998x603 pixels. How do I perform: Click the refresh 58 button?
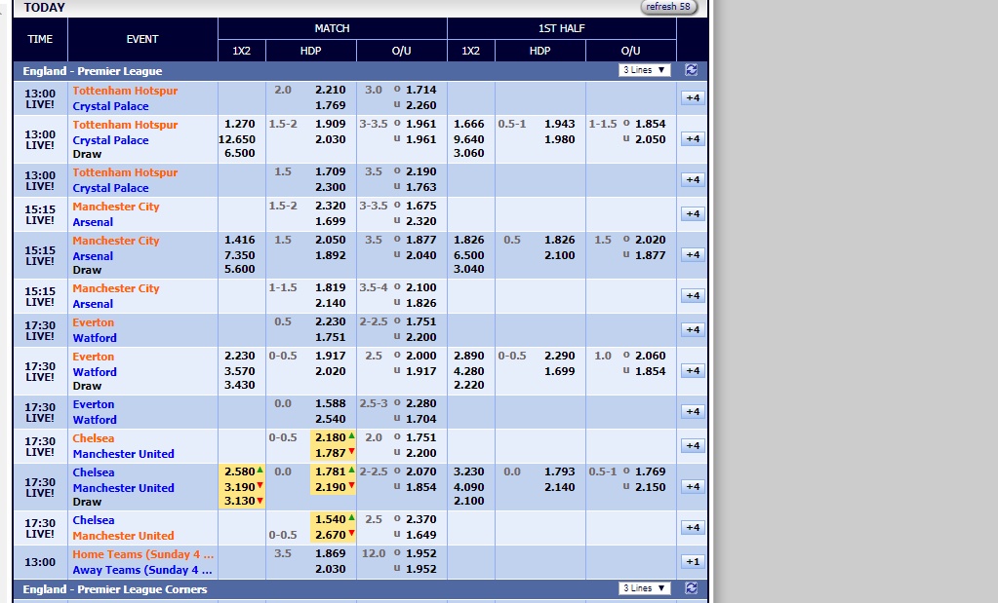[668, 7]
